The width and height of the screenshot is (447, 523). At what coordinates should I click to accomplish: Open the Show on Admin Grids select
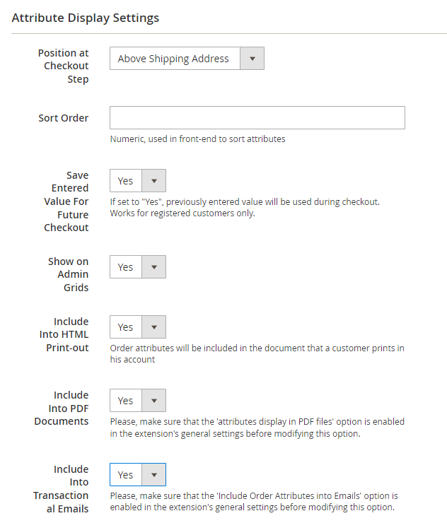(x=127, y=267)
